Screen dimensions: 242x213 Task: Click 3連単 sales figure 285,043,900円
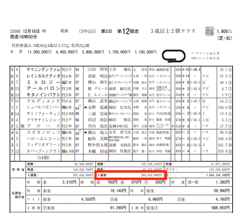tap(151, 175)
